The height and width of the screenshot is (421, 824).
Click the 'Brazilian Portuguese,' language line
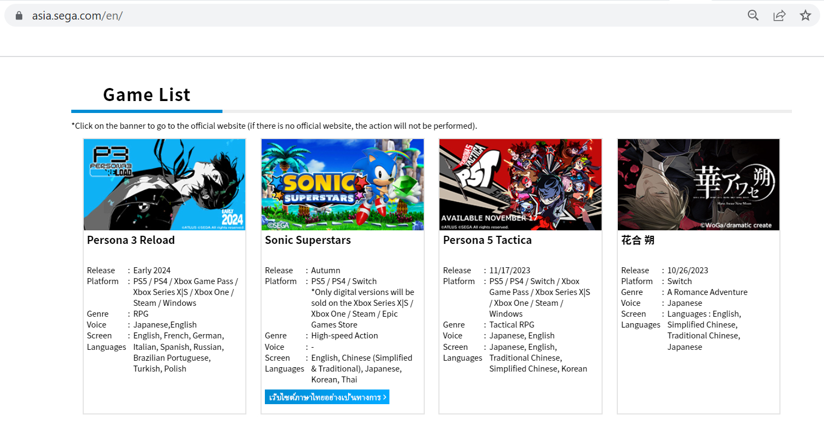(x=172, y=358)
